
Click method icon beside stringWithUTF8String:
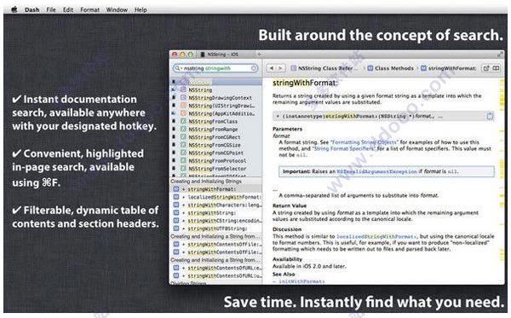176,228
